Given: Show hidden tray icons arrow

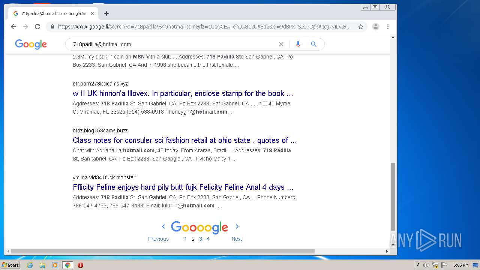Looking at the screenshot, I should tap(418, 265).
